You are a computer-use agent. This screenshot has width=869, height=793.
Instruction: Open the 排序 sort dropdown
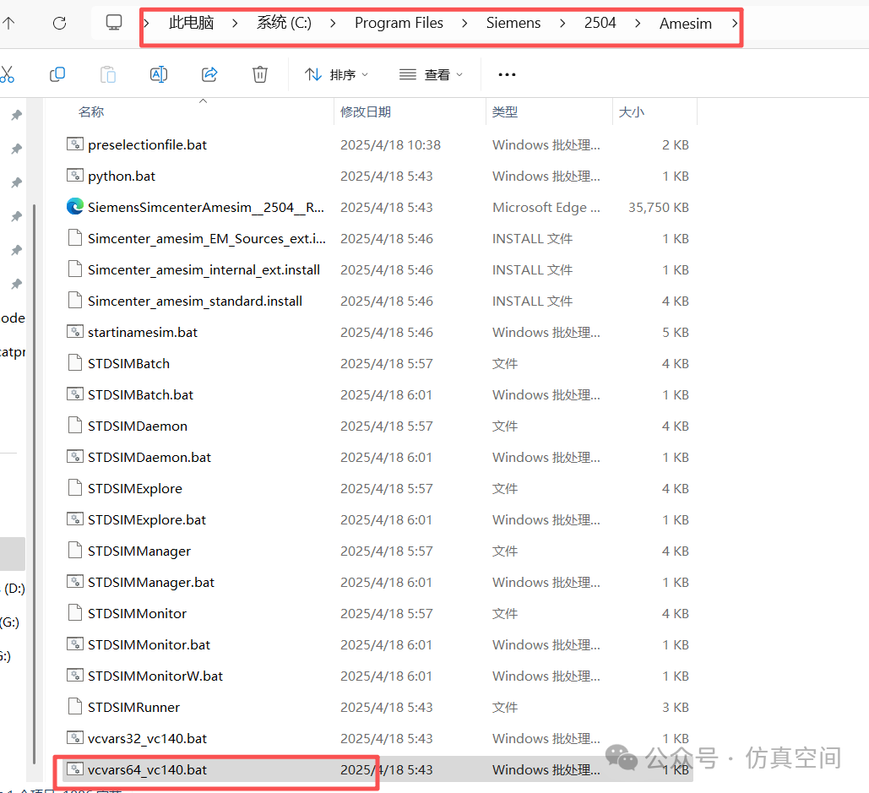coord(336,74)
